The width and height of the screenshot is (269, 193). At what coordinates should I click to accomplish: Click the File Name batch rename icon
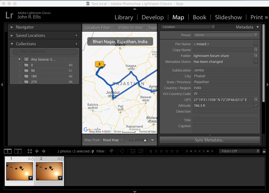(256, 44)
